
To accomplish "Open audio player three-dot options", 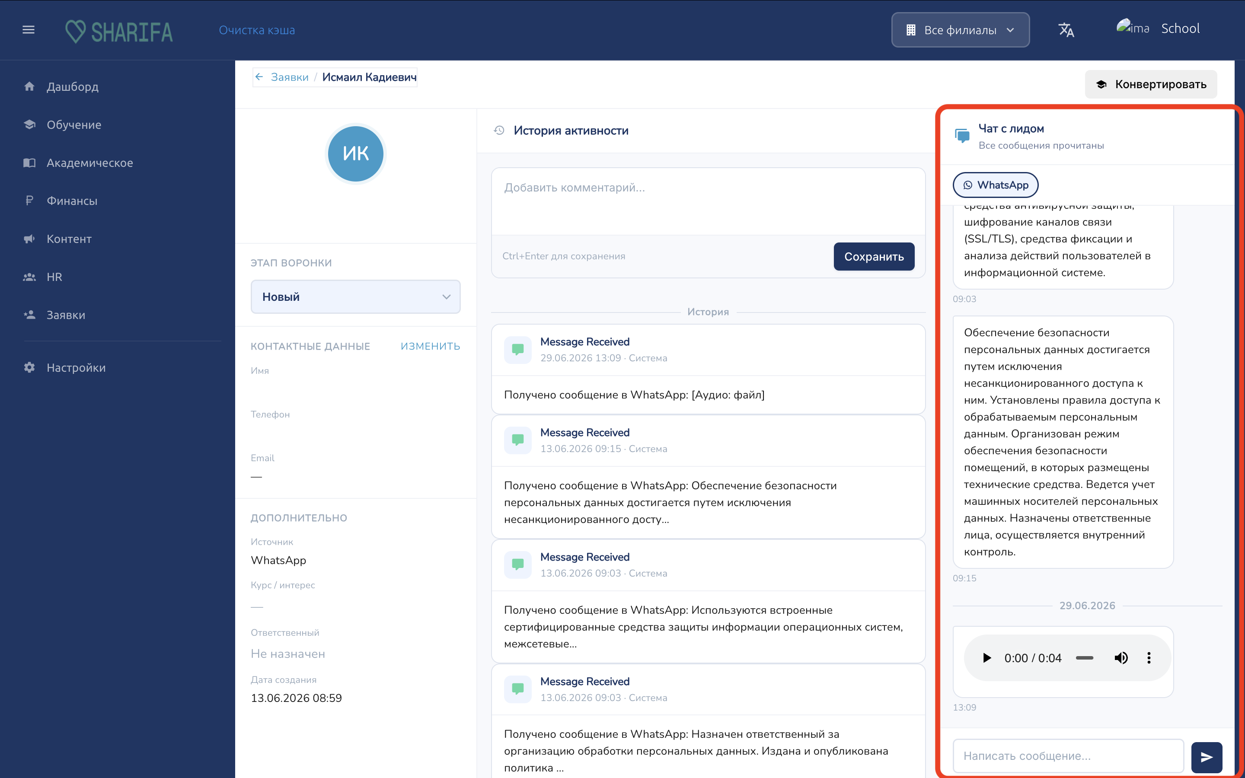I will [x=1149, y=658].
